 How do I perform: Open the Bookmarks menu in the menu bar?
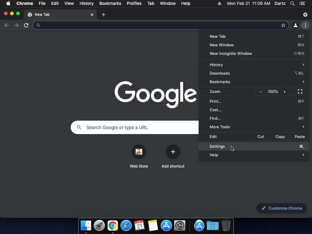pyautogui.click(x=110, y=3)
